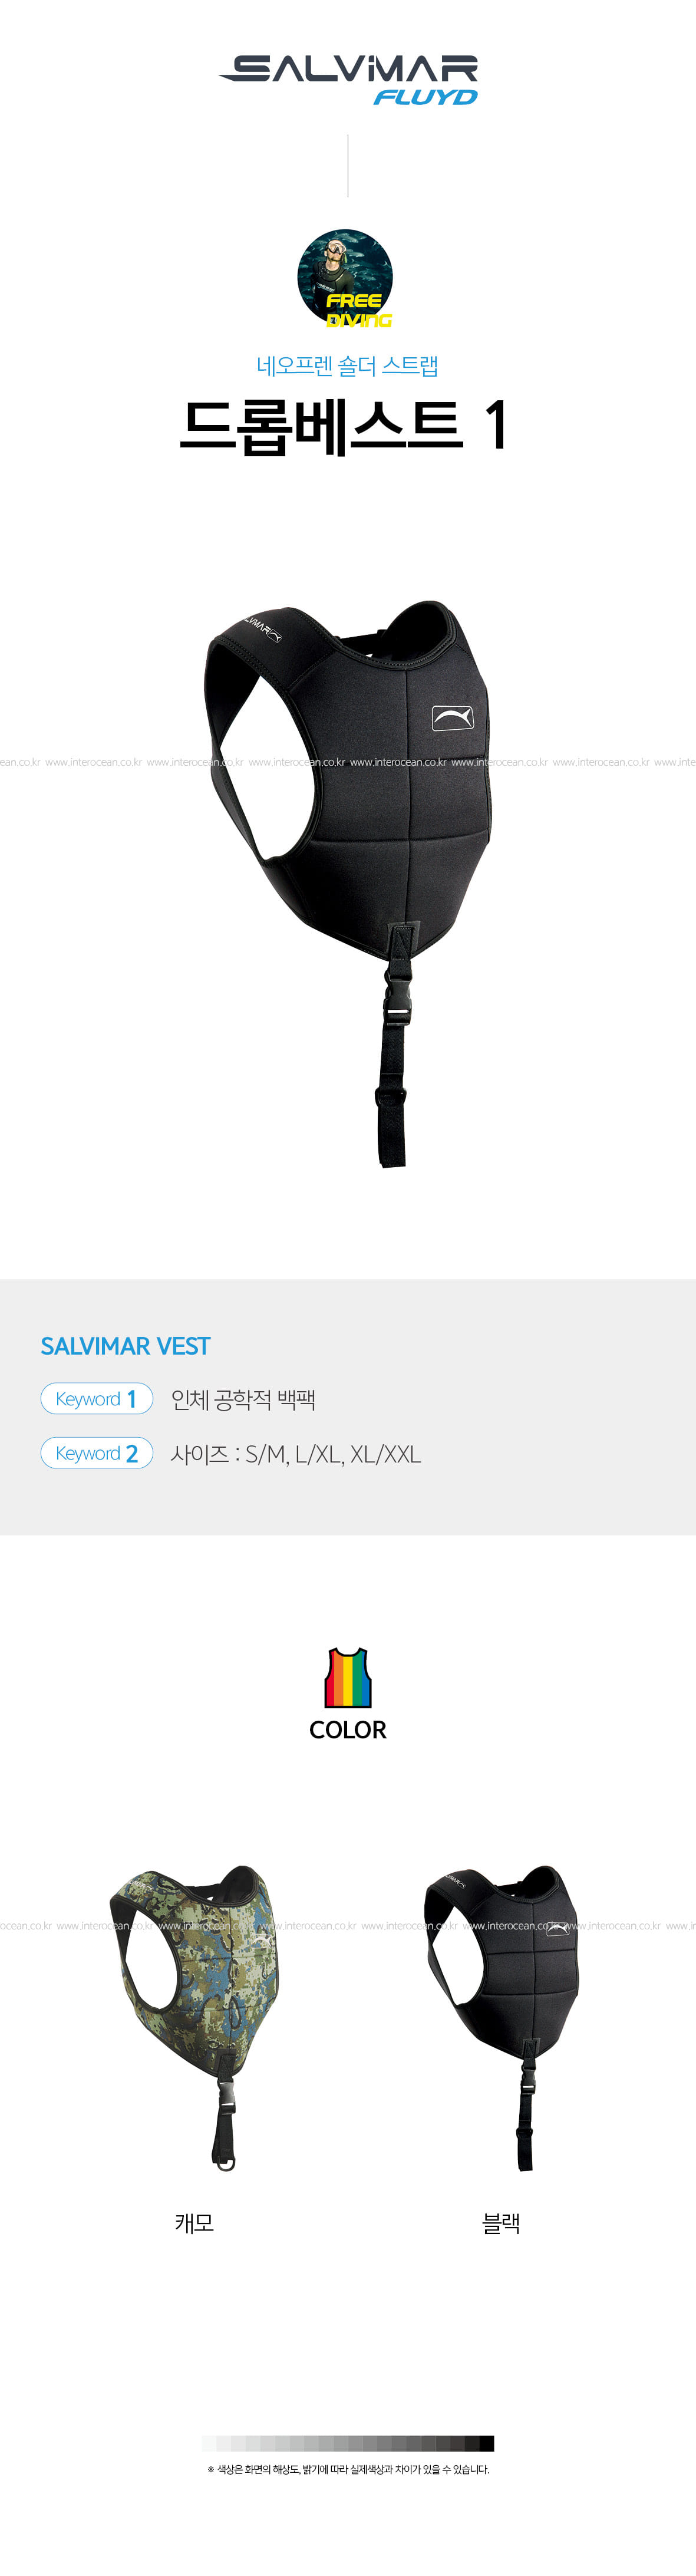This screenshot has width=696, height=2576.
Task: Click the 인체 공학적 백팩 text
Action: click(243, 1399)
